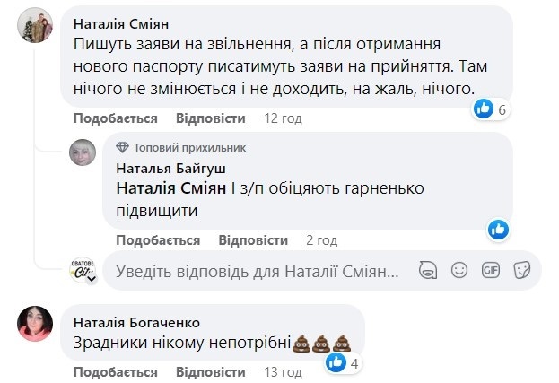Click the top fan diamond badge icon

(123, 148)
